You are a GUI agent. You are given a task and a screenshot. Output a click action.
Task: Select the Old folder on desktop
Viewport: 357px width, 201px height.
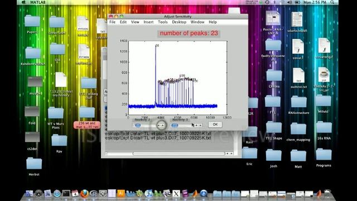coord(57,49)
